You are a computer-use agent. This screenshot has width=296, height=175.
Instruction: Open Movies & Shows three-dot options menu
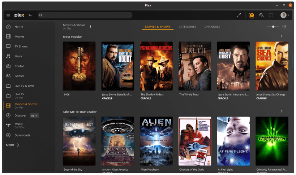tap(90, 27)
